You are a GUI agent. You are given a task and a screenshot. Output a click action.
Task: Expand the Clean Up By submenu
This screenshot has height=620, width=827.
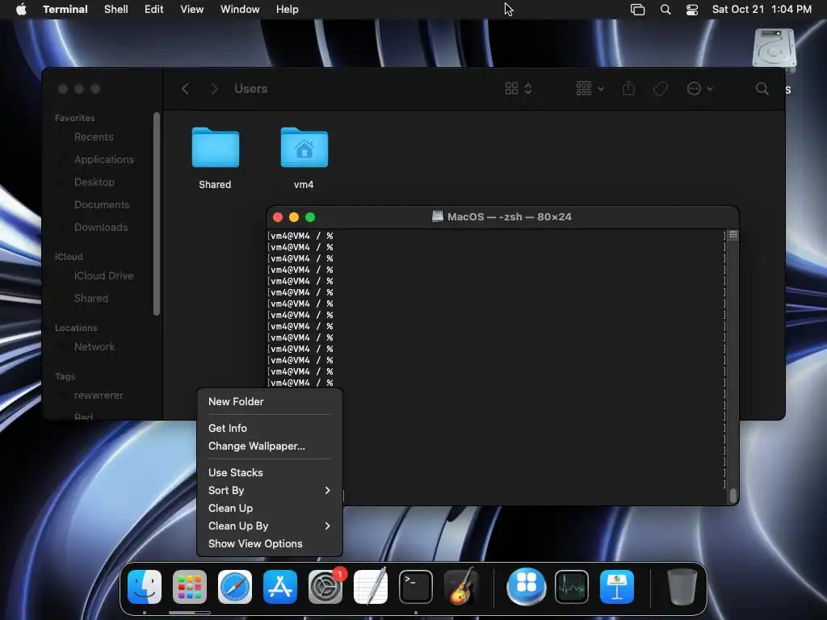point(270,526)
